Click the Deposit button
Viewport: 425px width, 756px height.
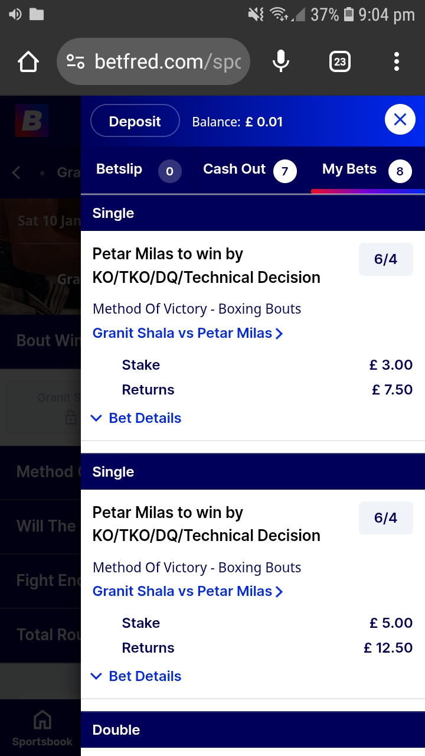(135, 121)
